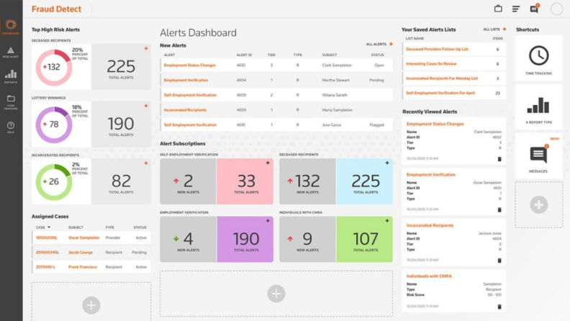Expand All Lists in Saved Alerts

(504, 30)
